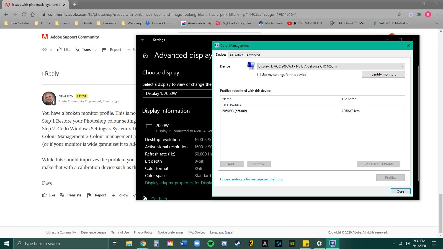Open File Explorer from the taskbar
The width and height of the screenshot is (443, 249).
coord(129,243)
